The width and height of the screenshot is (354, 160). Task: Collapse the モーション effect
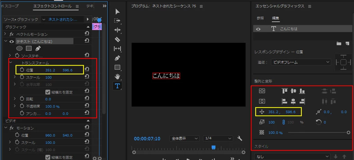6,128
